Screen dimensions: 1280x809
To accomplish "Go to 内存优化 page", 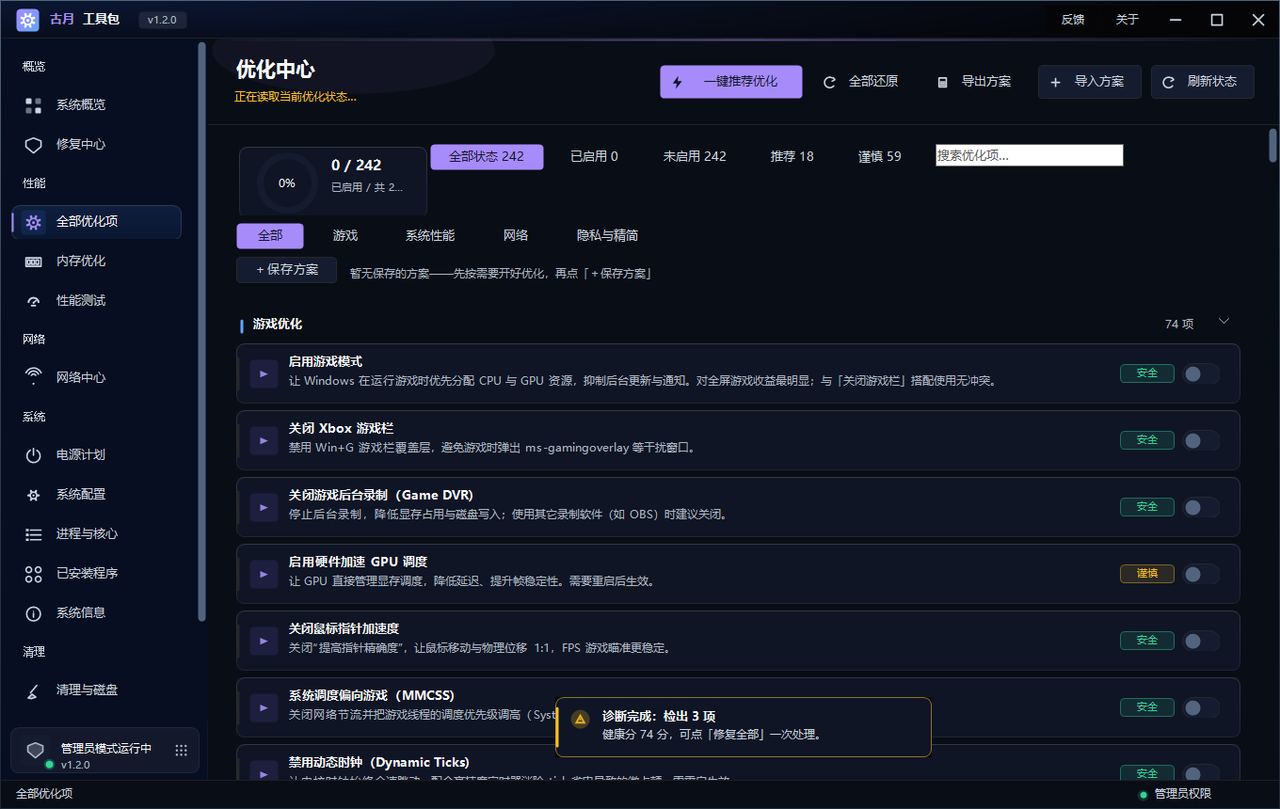I will click(96, 261).
